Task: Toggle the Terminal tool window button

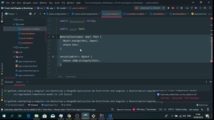Action: [x=33, y=105]
